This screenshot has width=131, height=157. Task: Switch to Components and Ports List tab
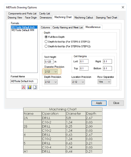22,13
